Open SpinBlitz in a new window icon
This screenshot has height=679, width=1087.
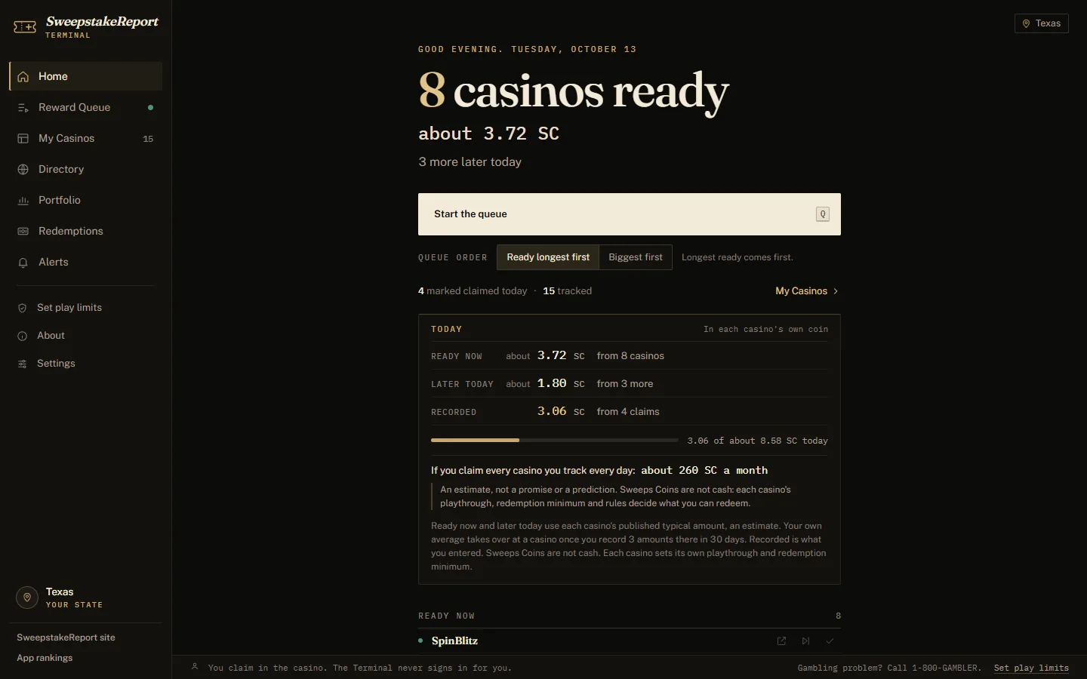click(781, 641)
